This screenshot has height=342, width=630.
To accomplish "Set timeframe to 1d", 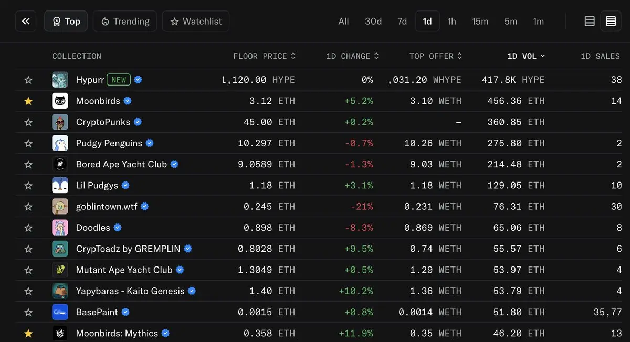I will 427,22.
